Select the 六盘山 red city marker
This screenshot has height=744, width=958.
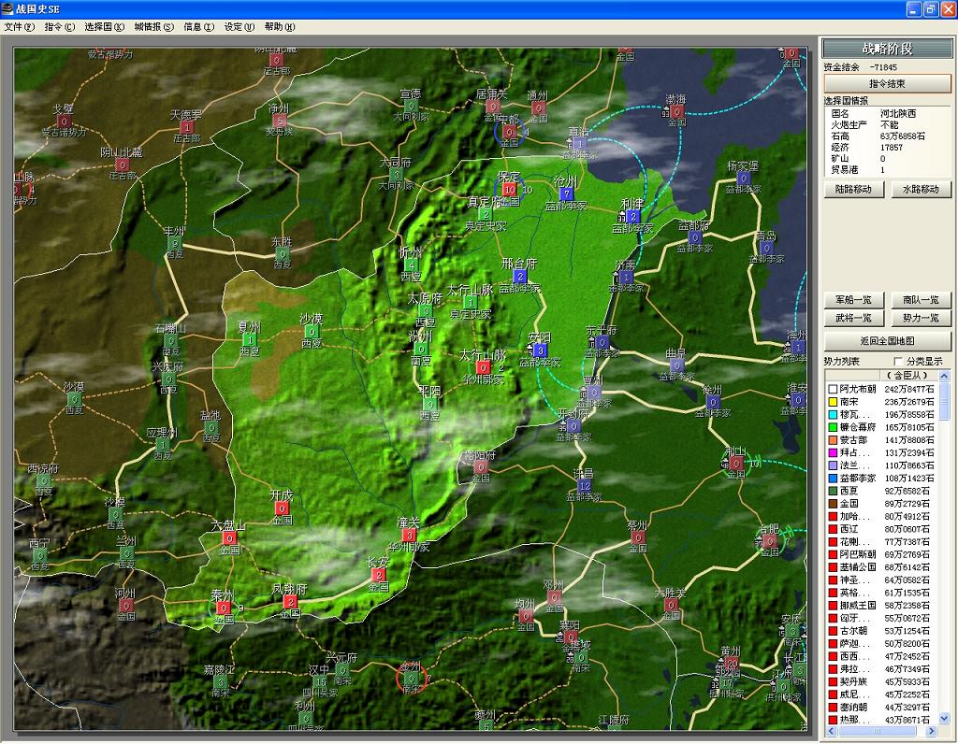coord(229,539)
